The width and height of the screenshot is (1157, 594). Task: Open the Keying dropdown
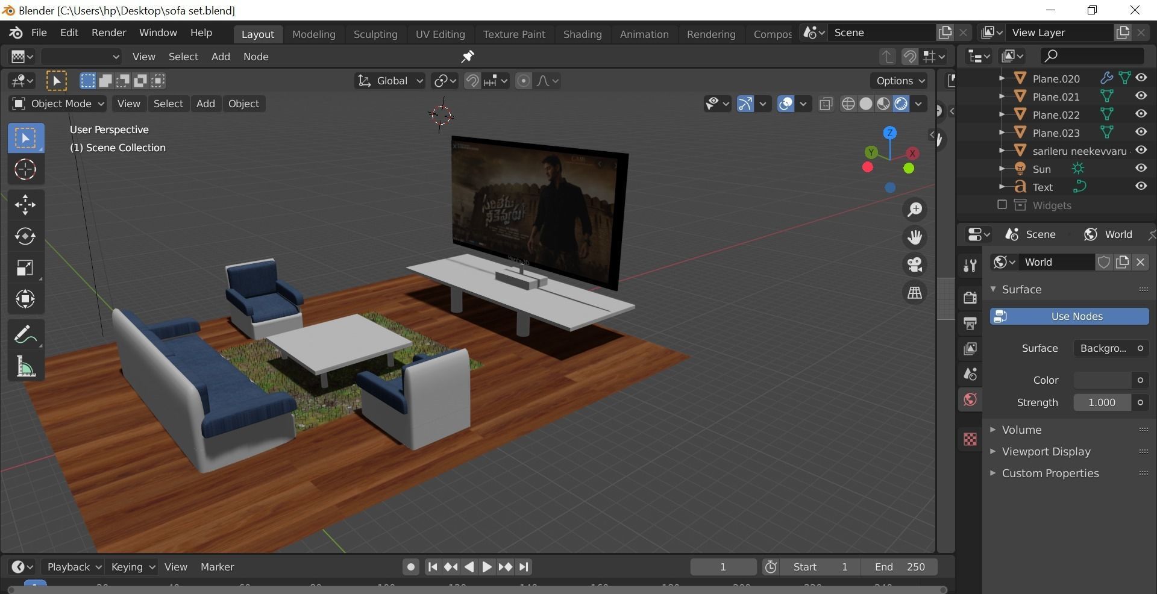pos(133,567)
